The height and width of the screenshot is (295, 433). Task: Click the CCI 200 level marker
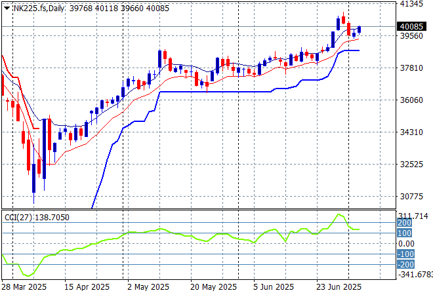click(x=405, y=223)
